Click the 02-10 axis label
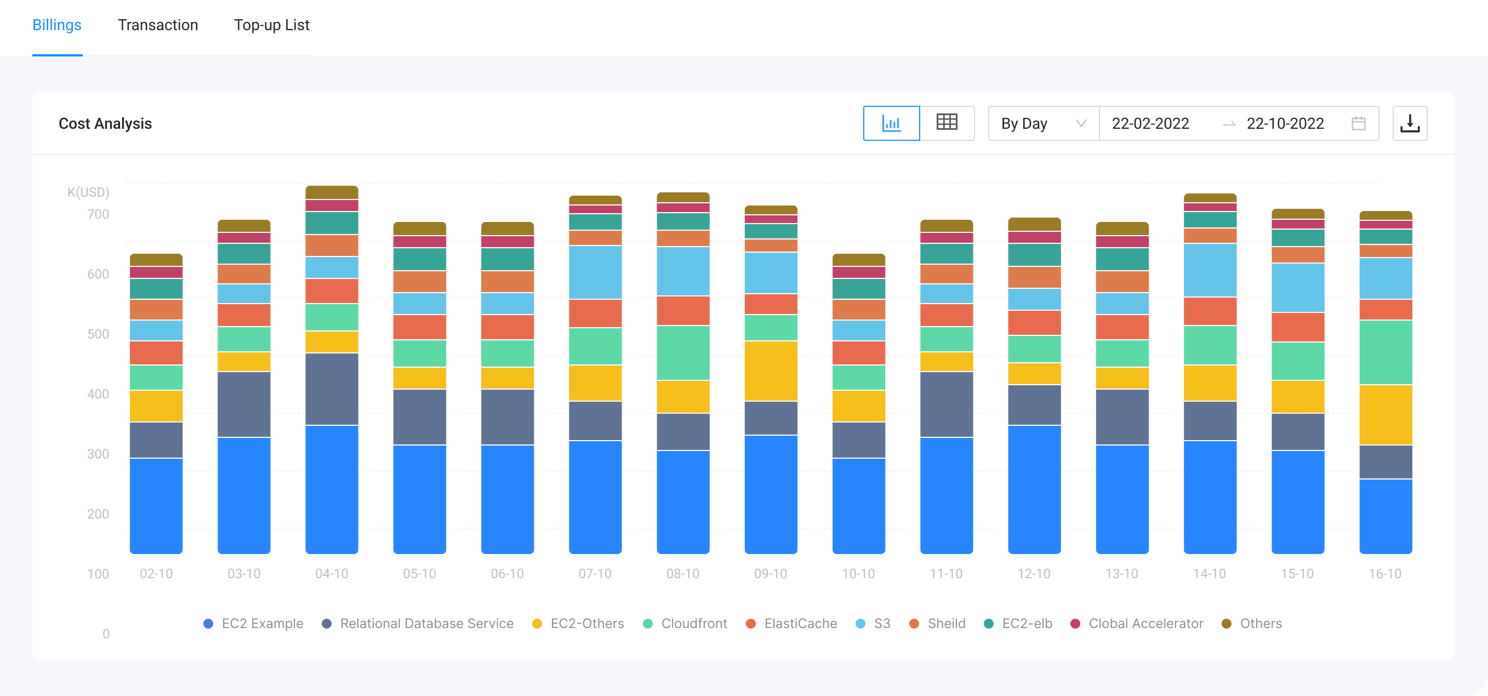The width and height of the screenshot is (1488, 696). pyautogui.click(x=156, y=574)
